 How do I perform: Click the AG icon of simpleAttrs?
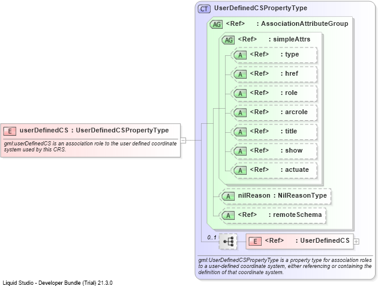point(228,40)
